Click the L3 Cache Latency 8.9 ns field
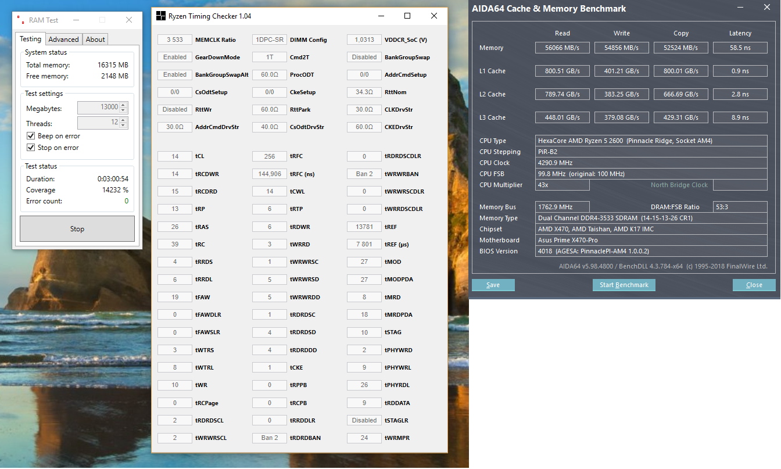 click(740, 117)
